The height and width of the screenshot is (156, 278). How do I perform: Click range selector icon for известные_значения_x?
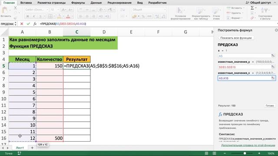tap(273, 78)
